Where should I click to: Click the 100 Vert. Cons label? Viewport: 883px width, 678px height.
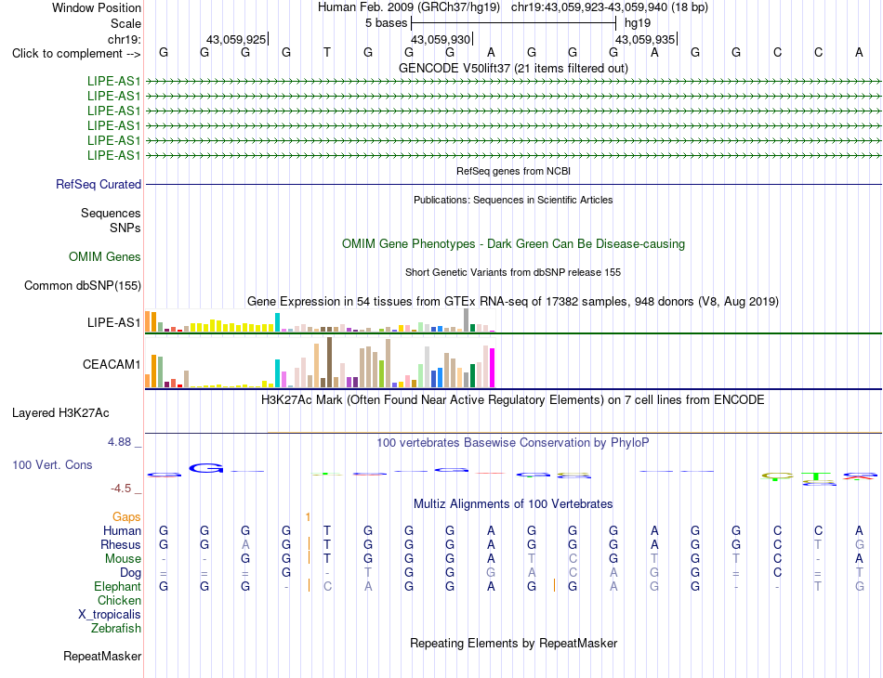52,464
